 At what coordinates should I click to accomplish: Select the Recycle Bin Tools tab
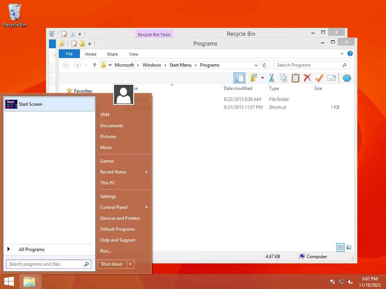pos(154,34)
